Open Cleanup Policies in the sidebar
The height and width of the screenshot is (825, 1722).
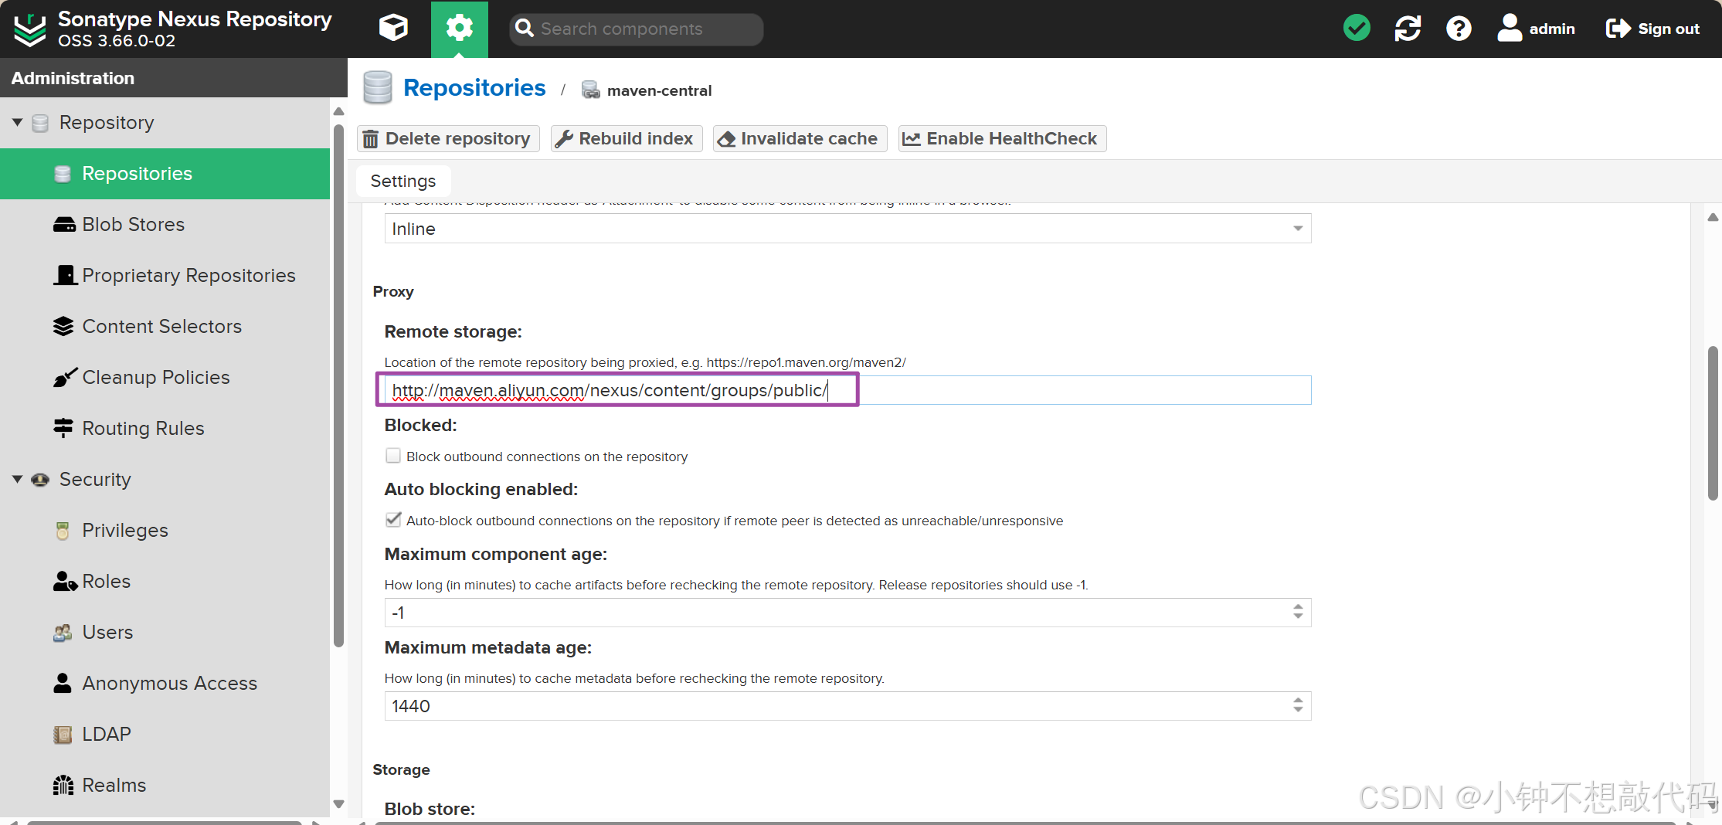pyautogui.click(x=165, y=378)
